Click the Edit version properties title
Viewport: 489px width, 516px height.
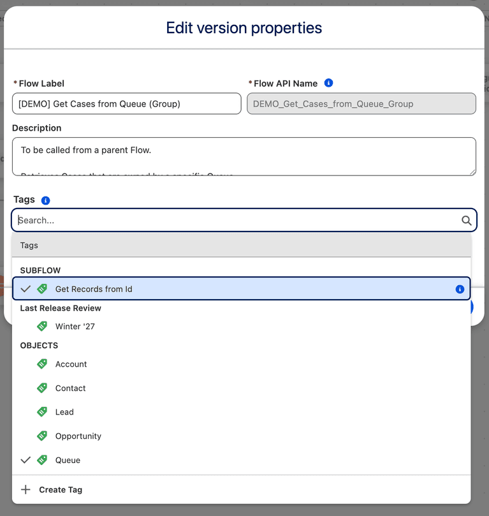pyautogui.click(x=244, y=27)
